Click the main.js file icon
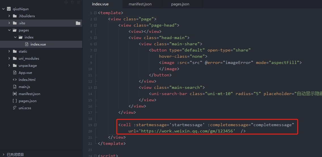This screenshot has width=322, height=157. 14,87
